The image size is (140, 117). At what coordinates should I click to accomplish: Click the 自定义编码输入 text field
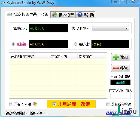120,96
